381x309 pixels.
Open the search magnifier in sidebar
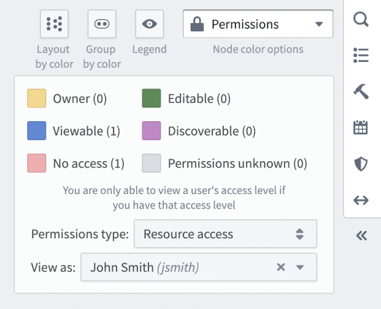pos(361,19)
